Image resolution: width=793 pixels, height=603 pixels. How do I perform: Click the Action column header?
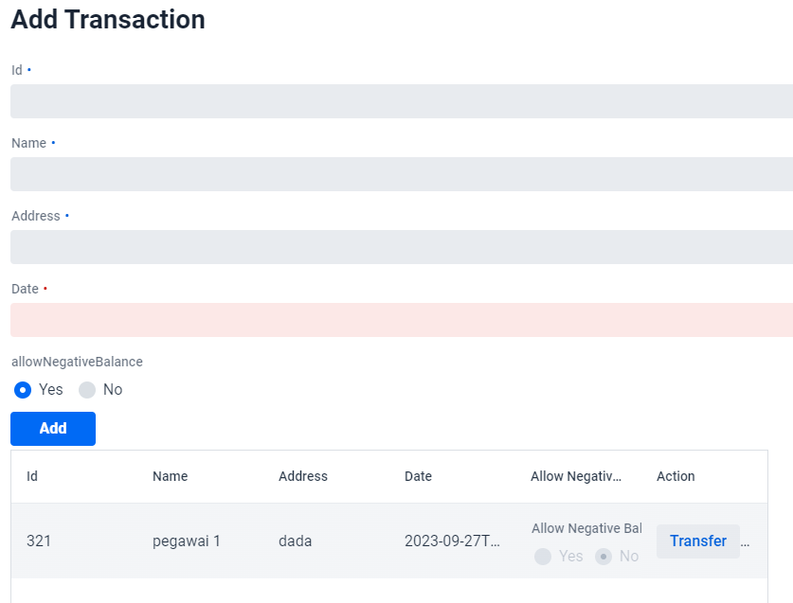coord(676,476)
